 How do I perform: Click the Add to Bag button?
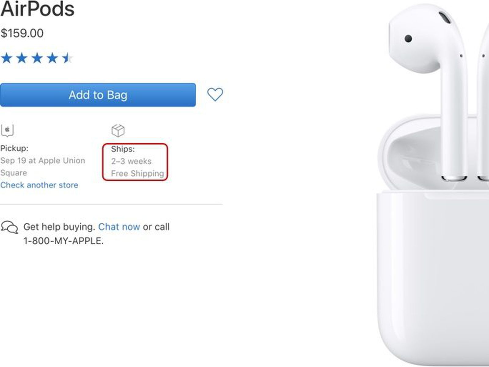(98, 95)
